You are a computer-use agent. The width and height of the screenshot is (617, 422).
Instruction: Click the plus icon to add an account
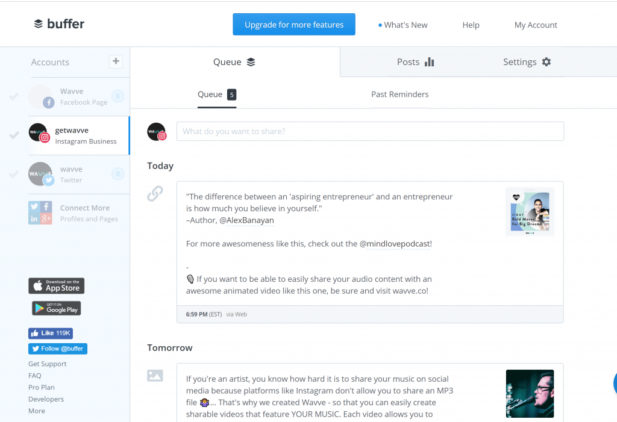coord(116,61)
